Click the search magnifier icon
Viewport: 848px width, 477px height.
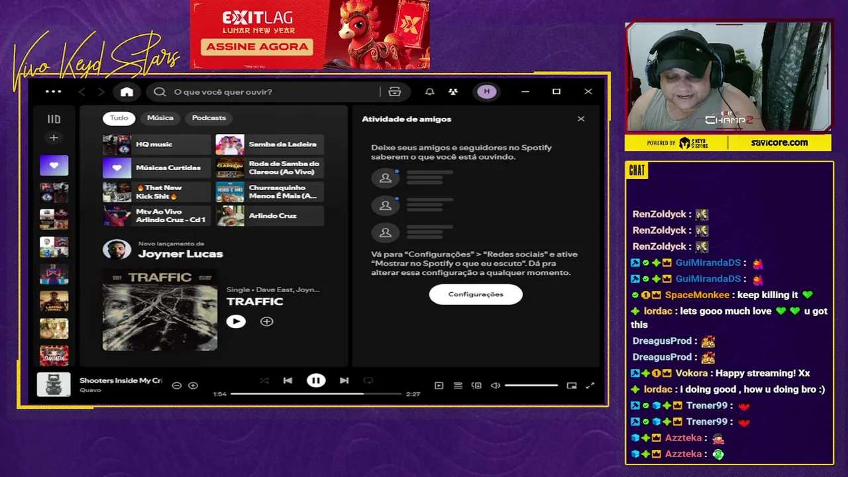(160, 92)
